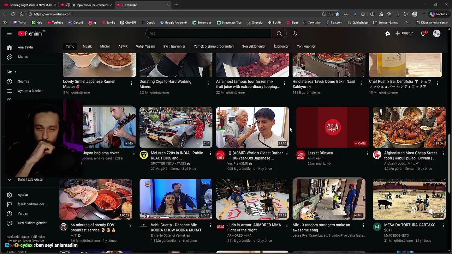This screenshot has width=452, height=254.
Task: Open options for World's Oldest Barber video
Action: click(x=287, y=153)
